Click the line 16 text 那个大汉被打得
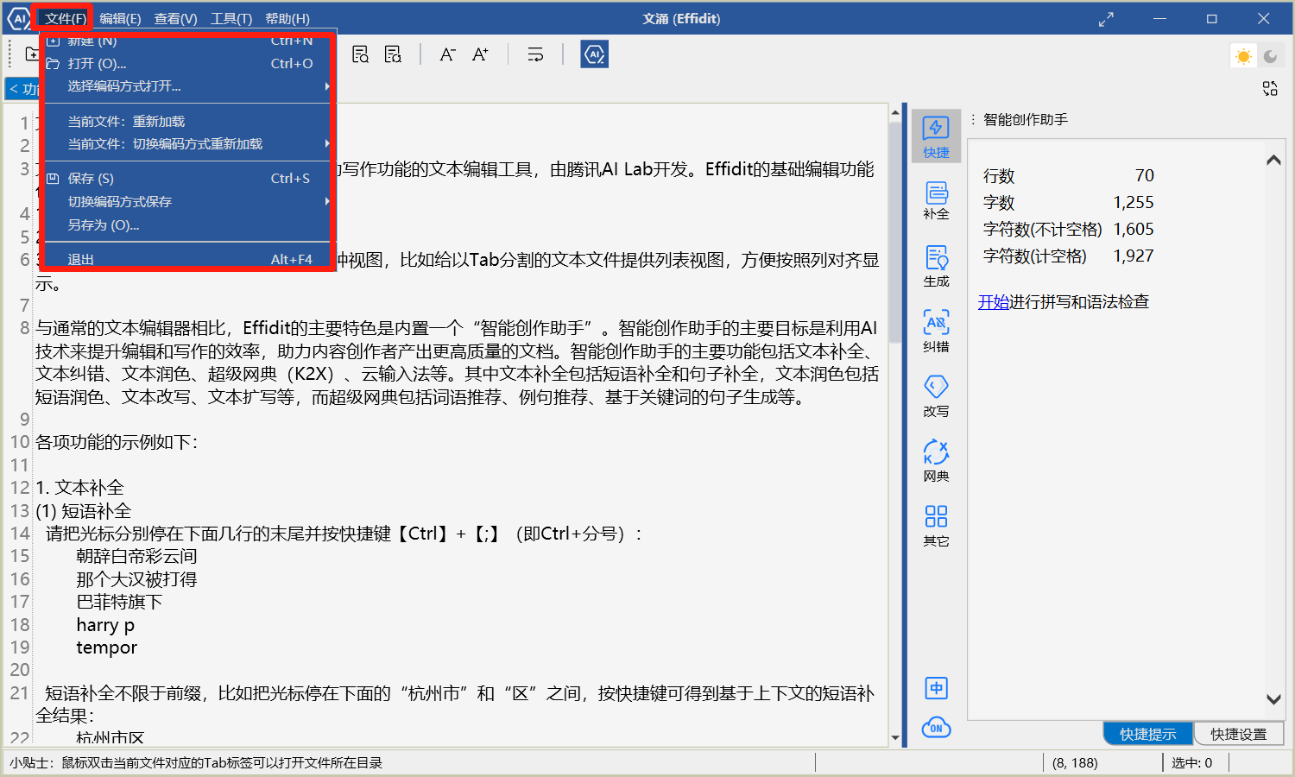Viewport: 1295px width, 777px height. pos(136,579)
